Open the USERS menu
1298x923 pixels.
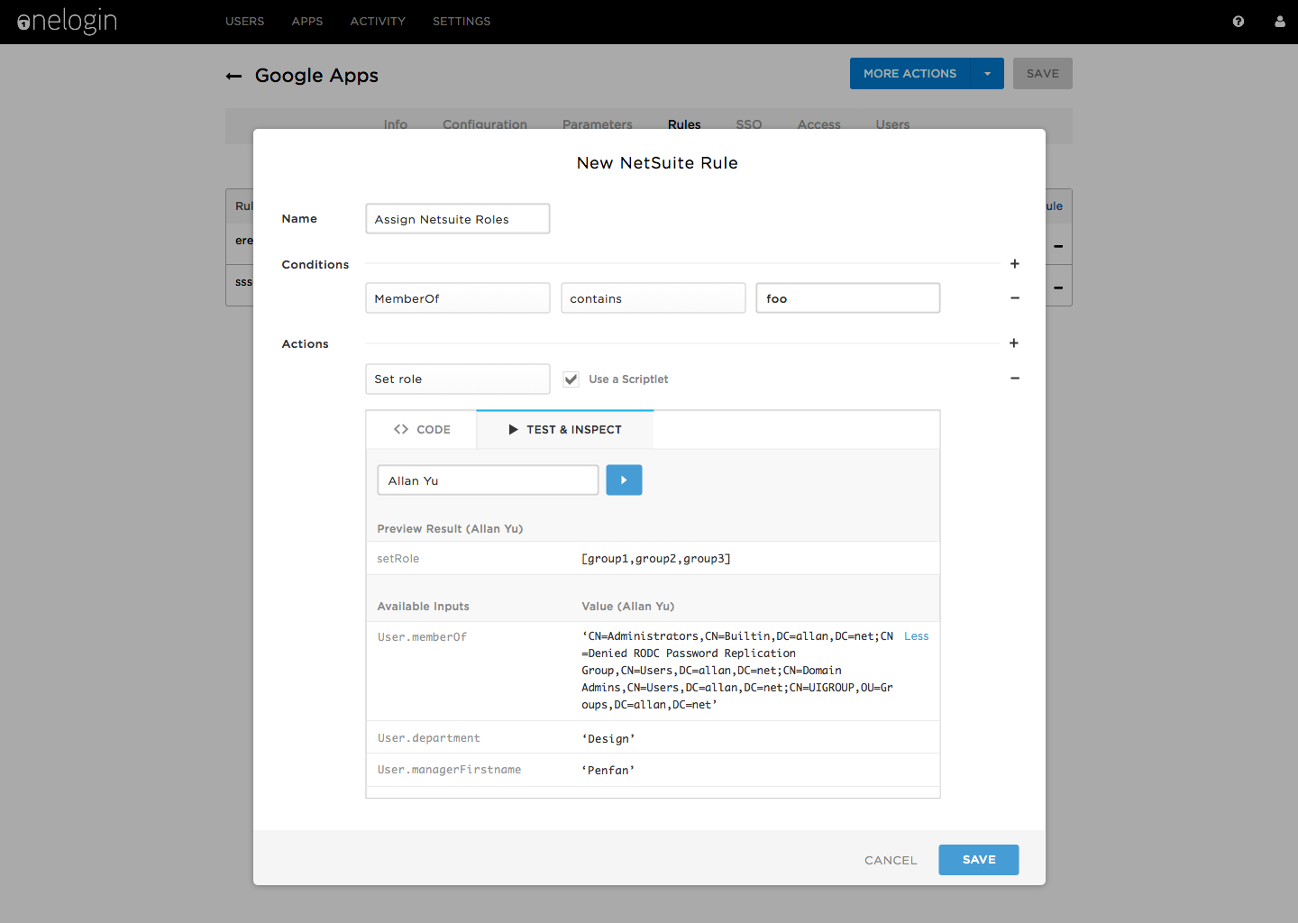click(x=245, y=22)
